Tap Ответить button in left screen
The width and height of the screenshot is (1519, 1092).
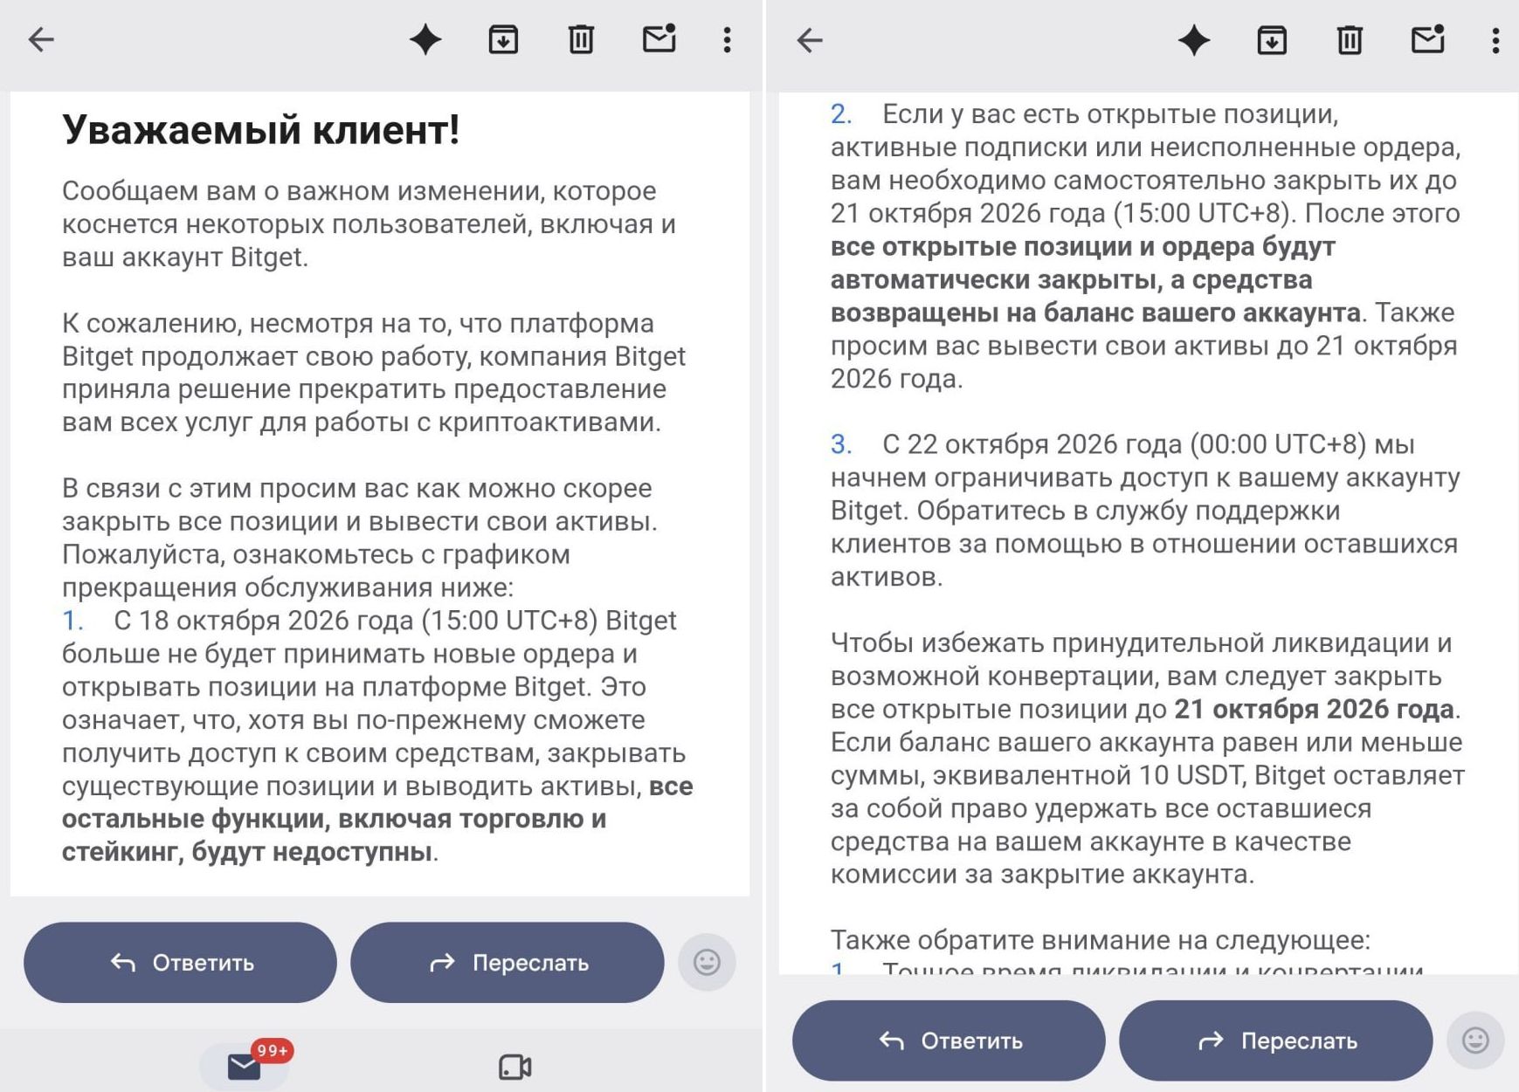180,962
